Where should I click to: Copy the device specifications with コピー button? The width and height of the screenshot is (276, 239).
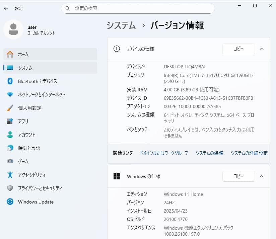238,49
